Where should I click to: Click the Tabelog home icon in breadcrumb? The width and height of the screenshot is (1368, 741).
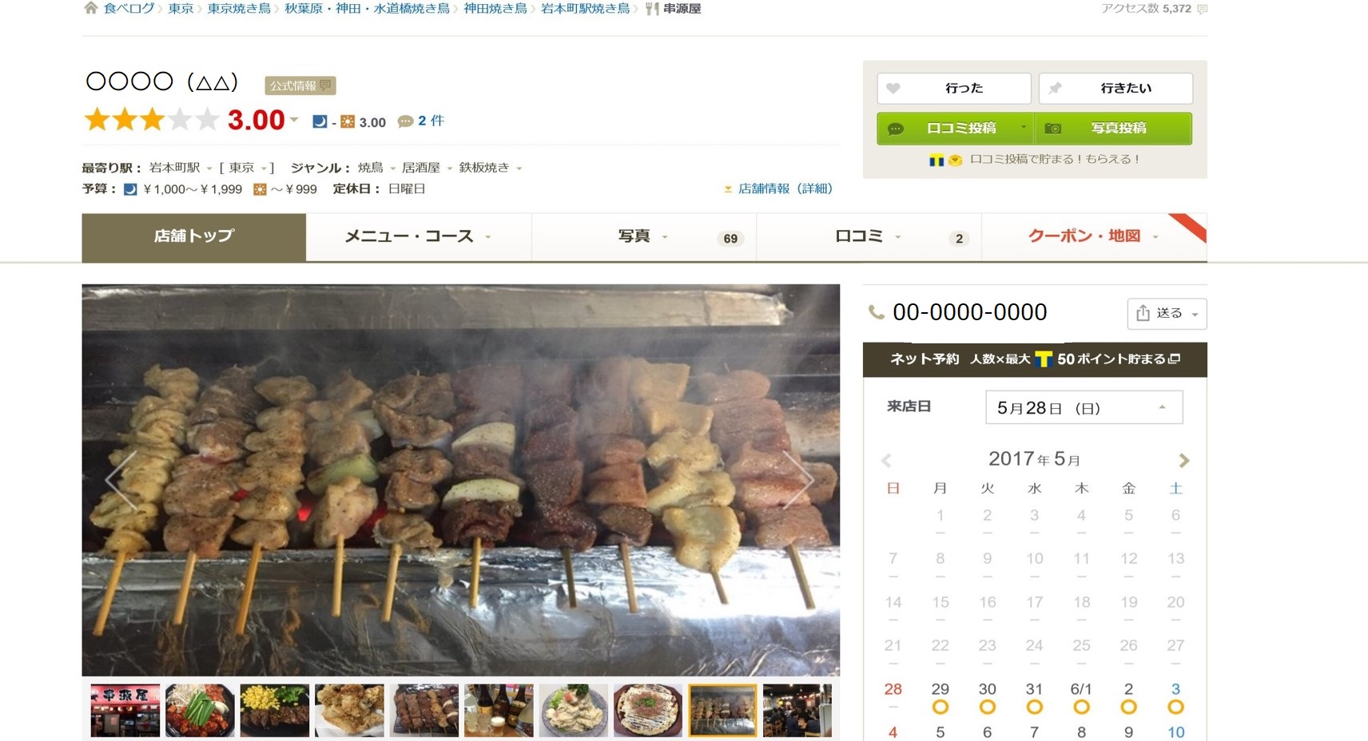(x=91, y=8)
